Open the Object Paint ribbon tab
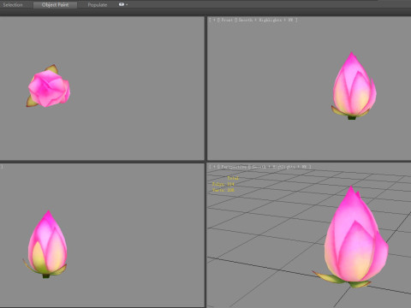This screenshot has height=308, width=411. click(x=55, y=5)
